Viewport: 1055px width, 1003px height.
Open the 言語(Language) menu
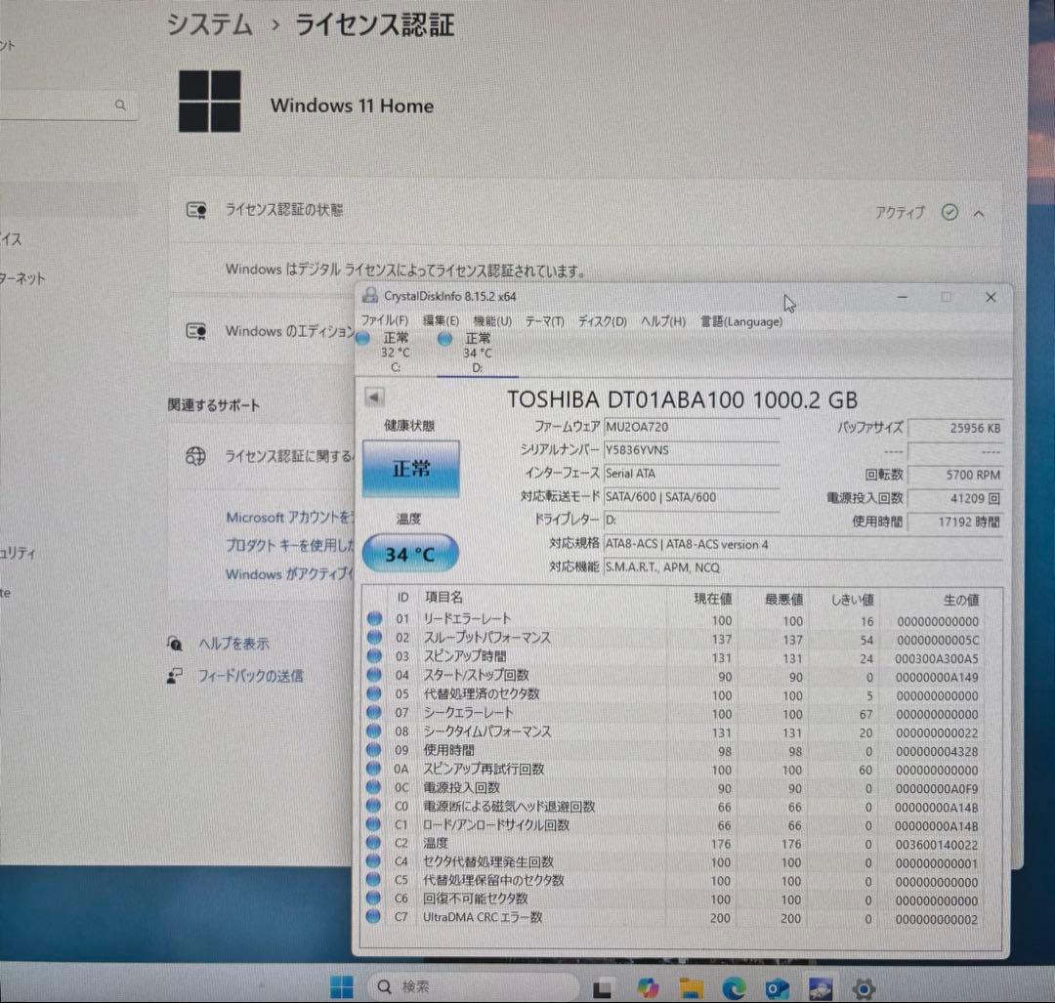[740, 321]
